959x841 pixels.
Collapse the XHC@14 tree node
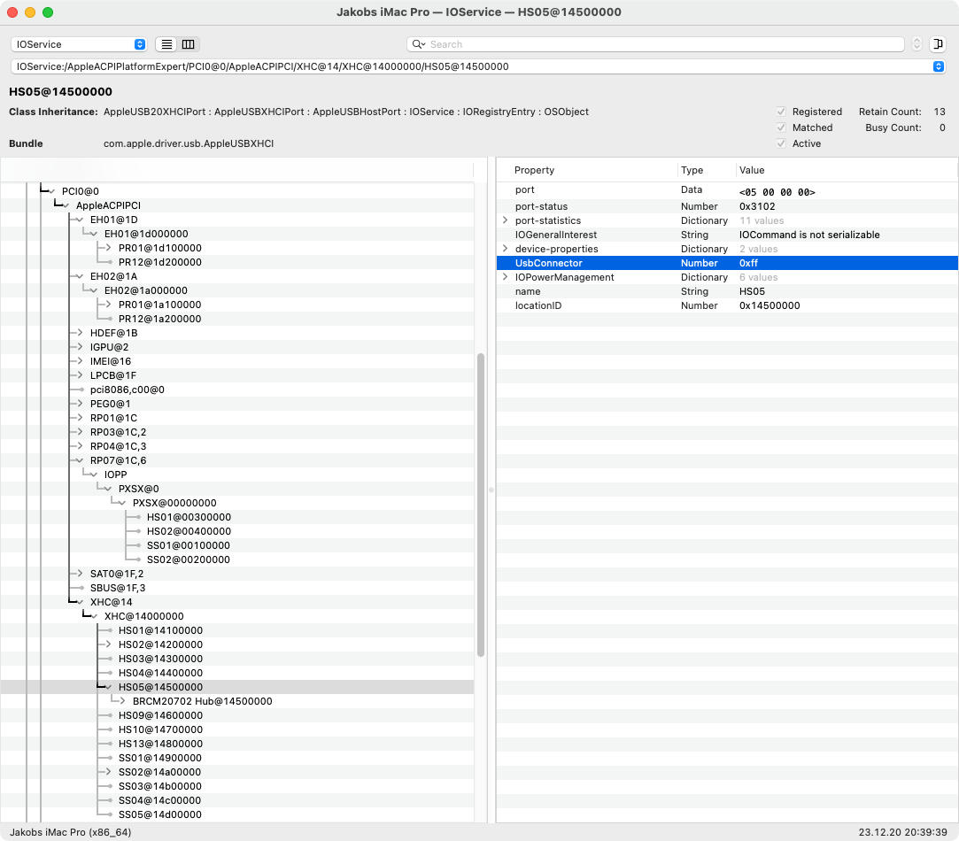[x=81, y=602]
